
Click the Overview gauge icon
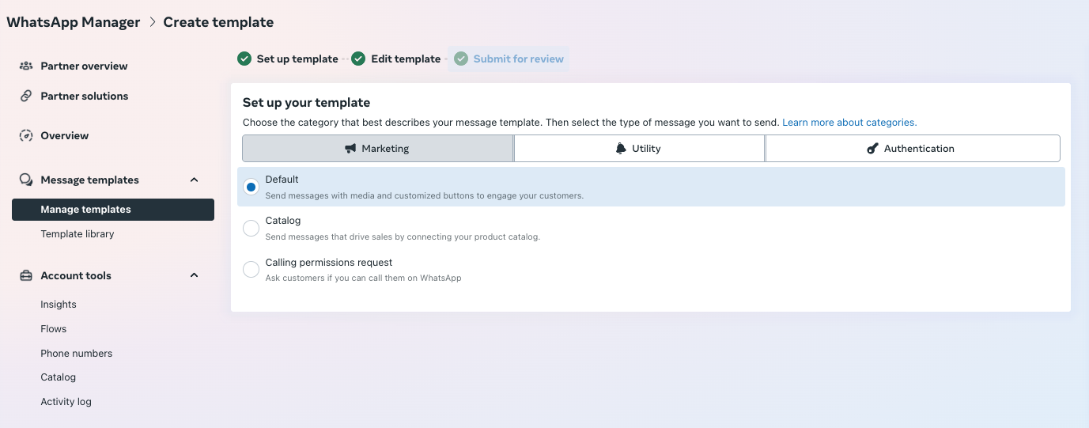click(x=26, y=135)
